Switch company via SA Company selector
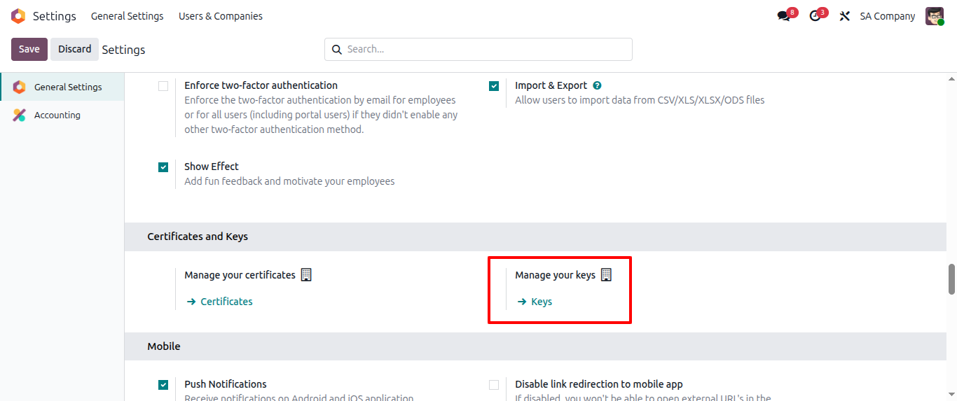Image resolution: width=957 pixels, height=401 pixels. click(887, 16)
